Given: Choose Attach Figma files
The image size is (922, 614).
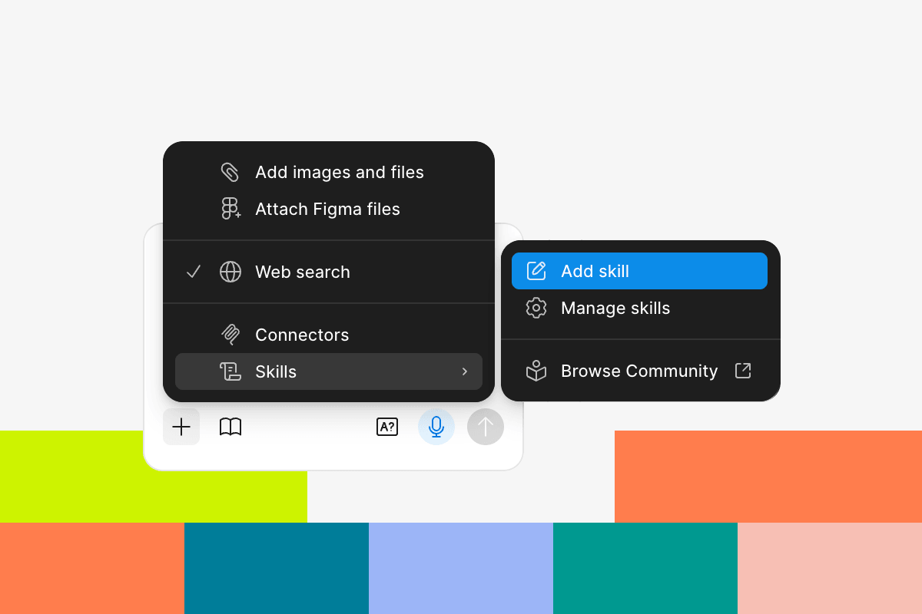Looking at the screenshot, I should pyautogui.click(x=329, y=209).
